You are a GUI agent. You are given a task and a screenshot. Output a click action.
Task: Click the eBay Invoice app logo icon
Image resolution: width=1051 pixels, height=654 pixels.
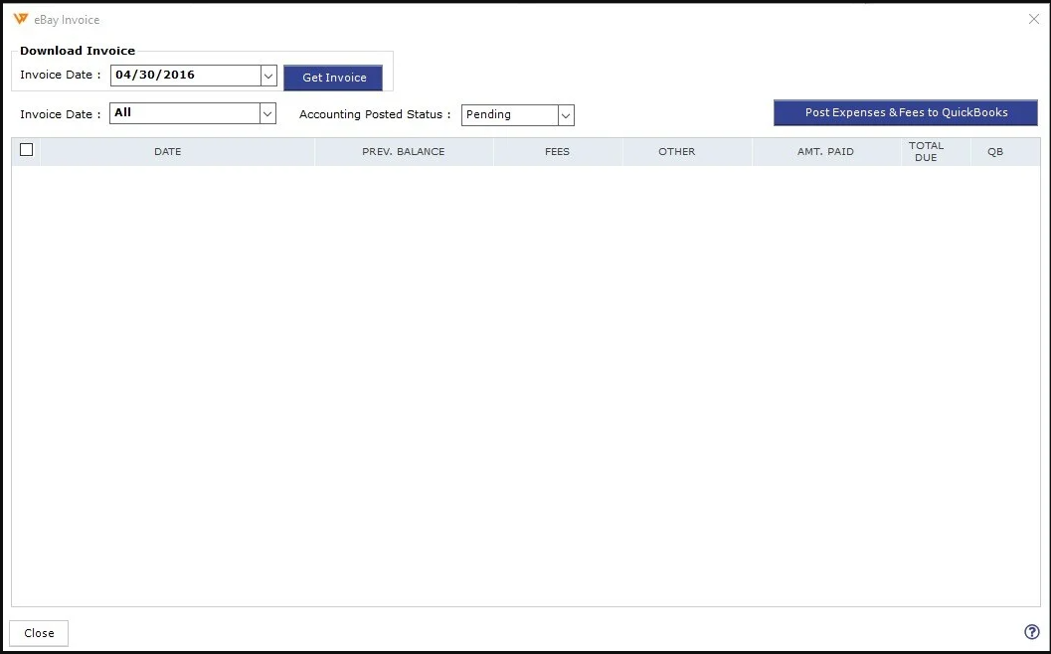point(21,19)
